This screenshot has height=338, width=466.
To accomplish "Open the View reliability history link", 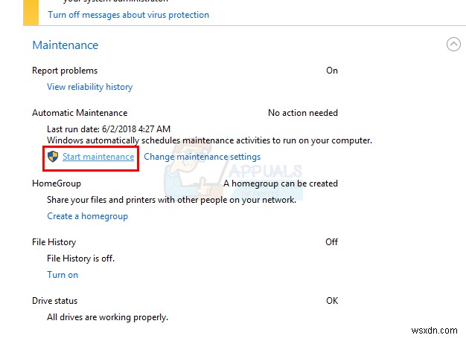I will [89, 87].
